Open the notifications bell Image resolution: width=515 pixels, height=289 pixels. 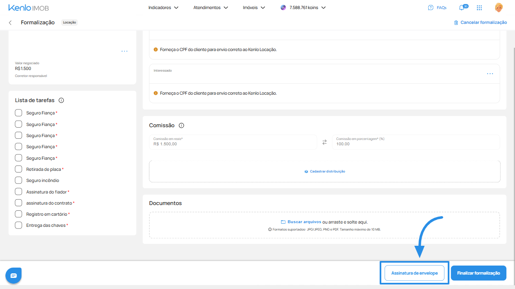(462, 7)
